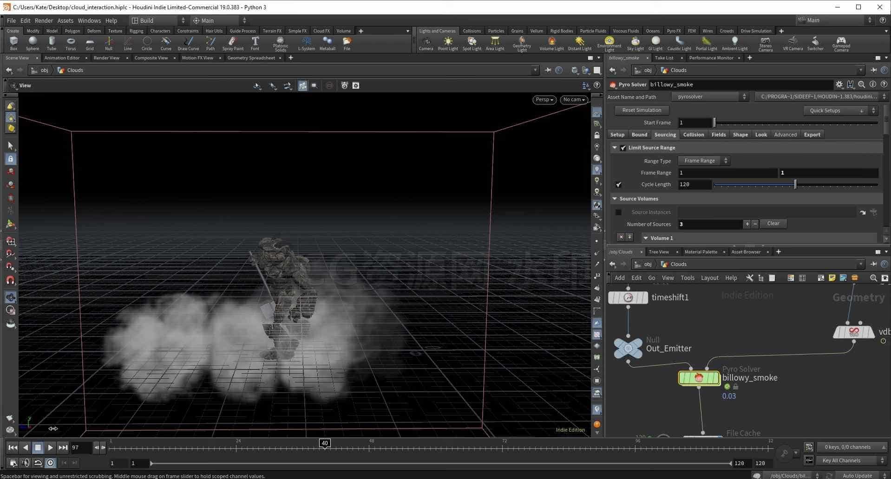Click the billowy_smoke Pyro Solver node

tap(699, 378)
